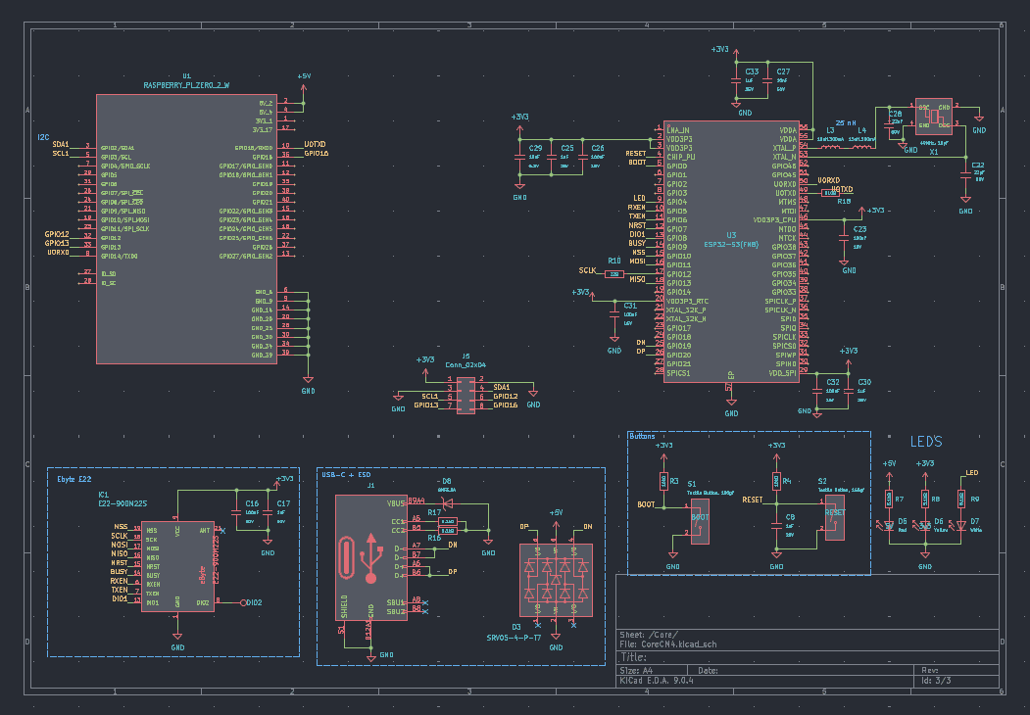Click the BUSY net label at ESP32

pyautogui.click(x=637, y=243)
